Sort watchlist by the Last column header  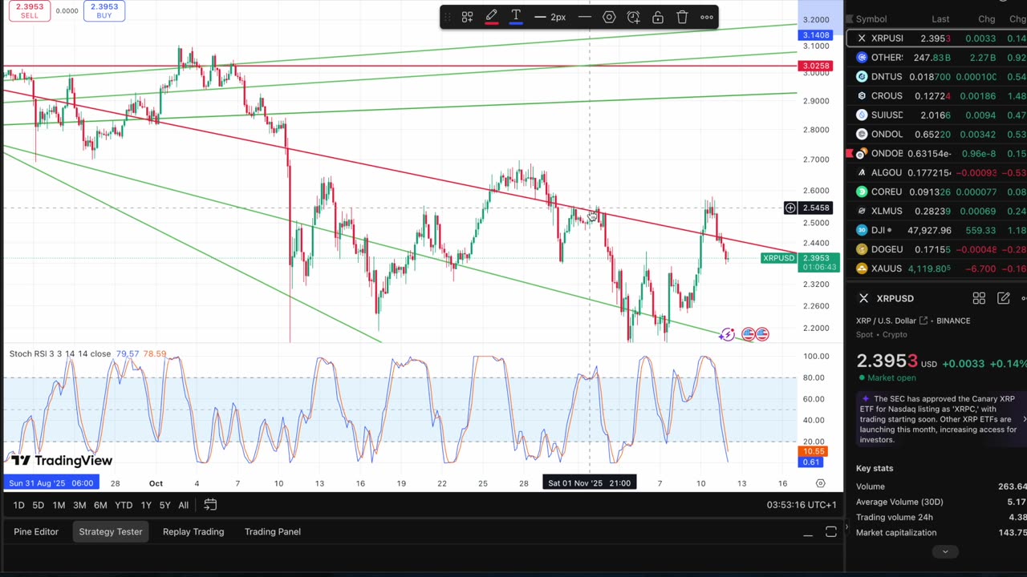click(940, 19)
